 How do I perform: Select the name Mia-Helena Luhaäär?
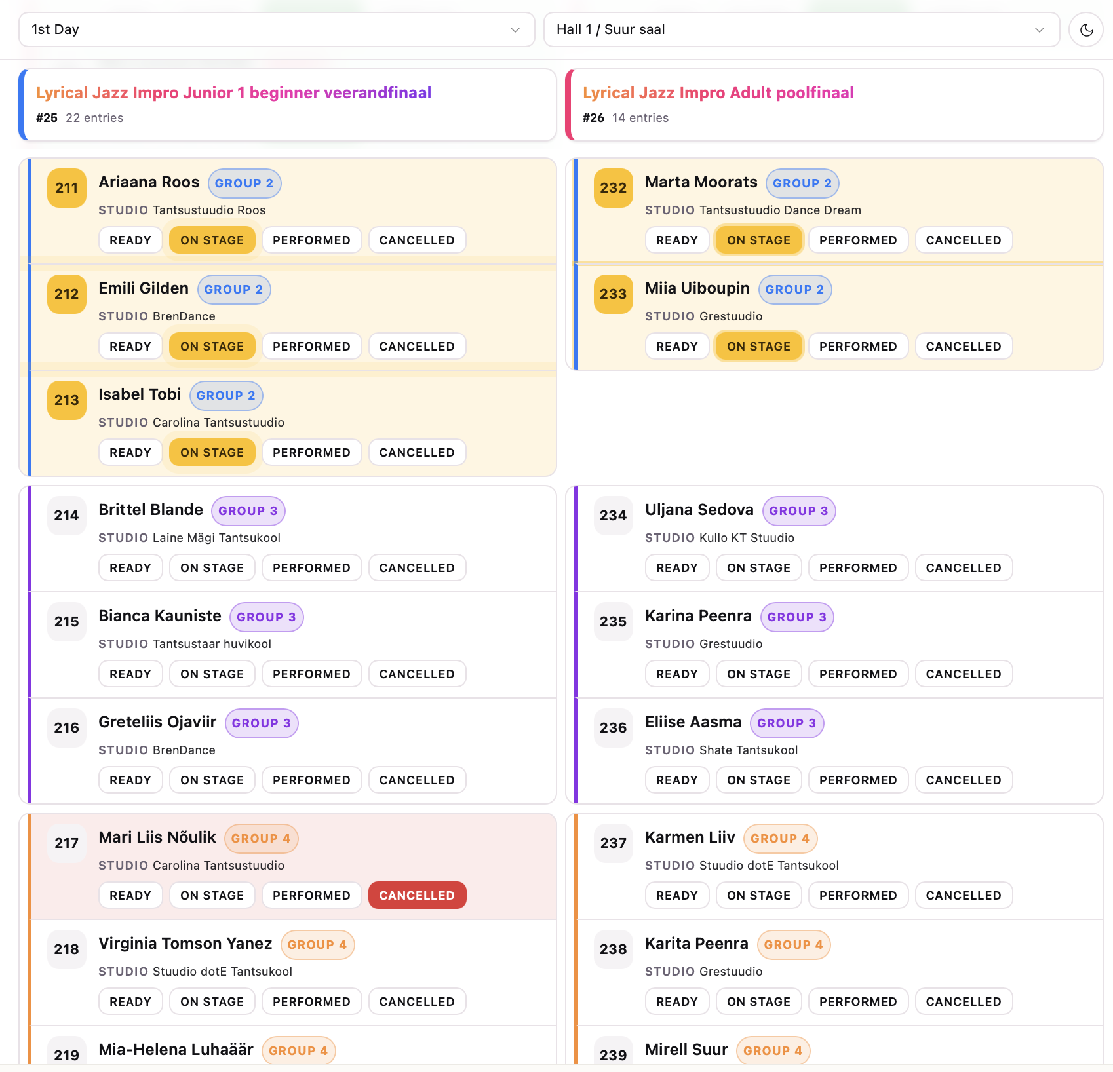[176, 1050]
